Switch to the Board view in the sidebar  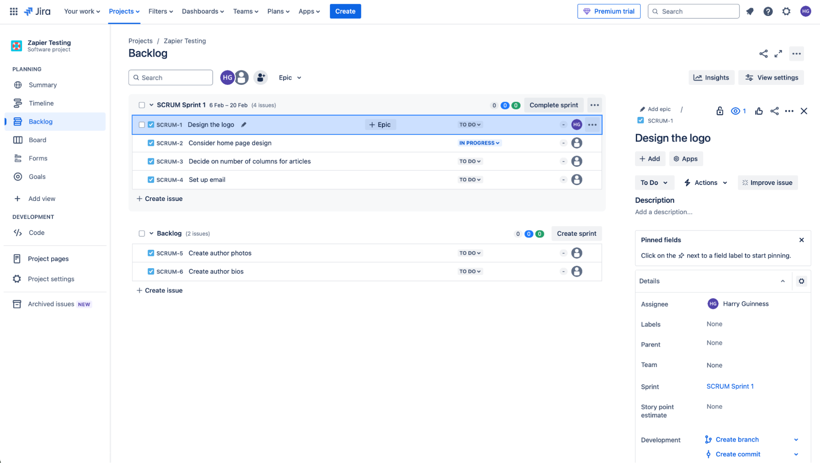click(37, 140)
